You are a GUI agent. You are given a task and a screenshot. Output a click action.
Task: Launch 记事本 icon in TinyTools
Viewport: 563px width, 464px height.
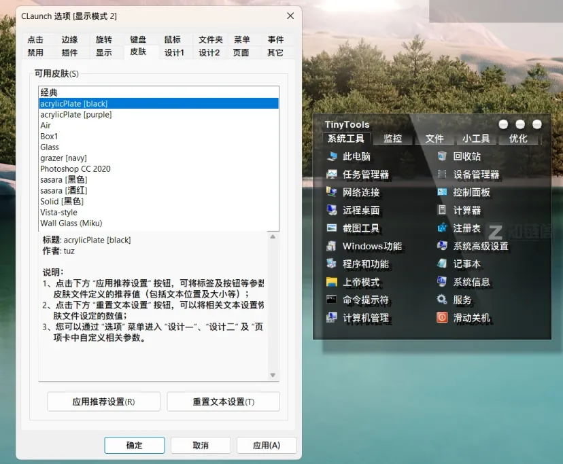coord(442,264)
